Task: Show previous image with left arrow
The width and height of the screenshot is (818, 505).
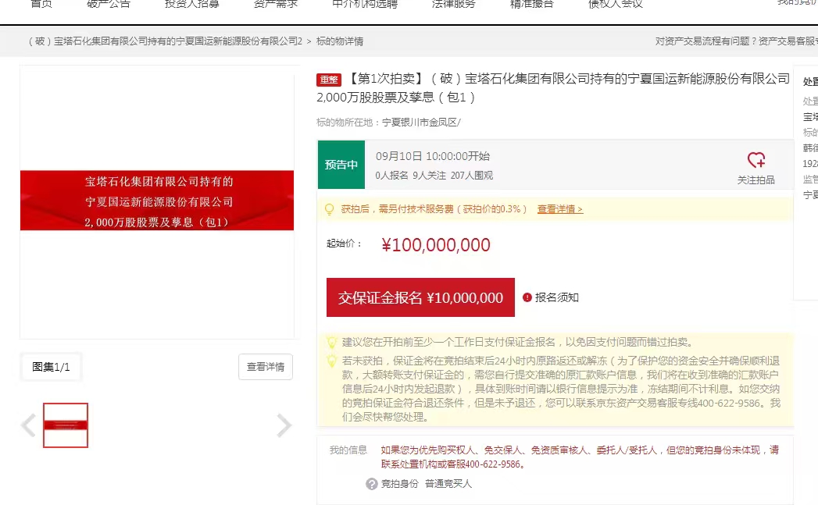Action: coord(29,425)
